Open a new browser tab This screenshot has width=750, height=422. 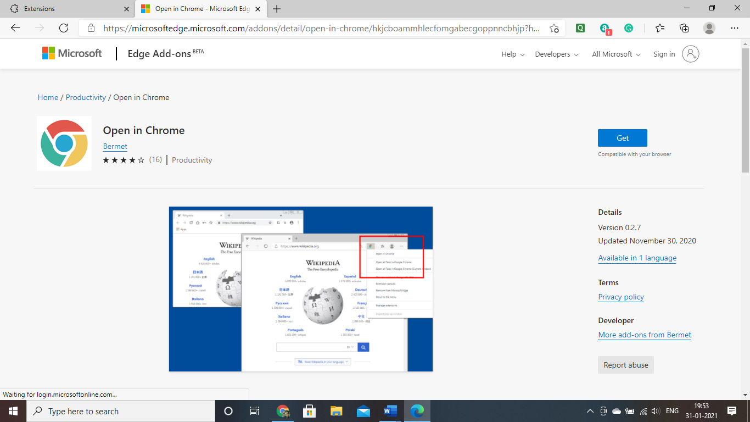click(x=277, y=9)
